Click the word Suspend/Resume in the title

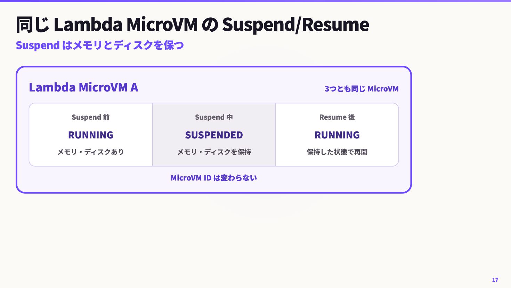[x=295, y=24]
